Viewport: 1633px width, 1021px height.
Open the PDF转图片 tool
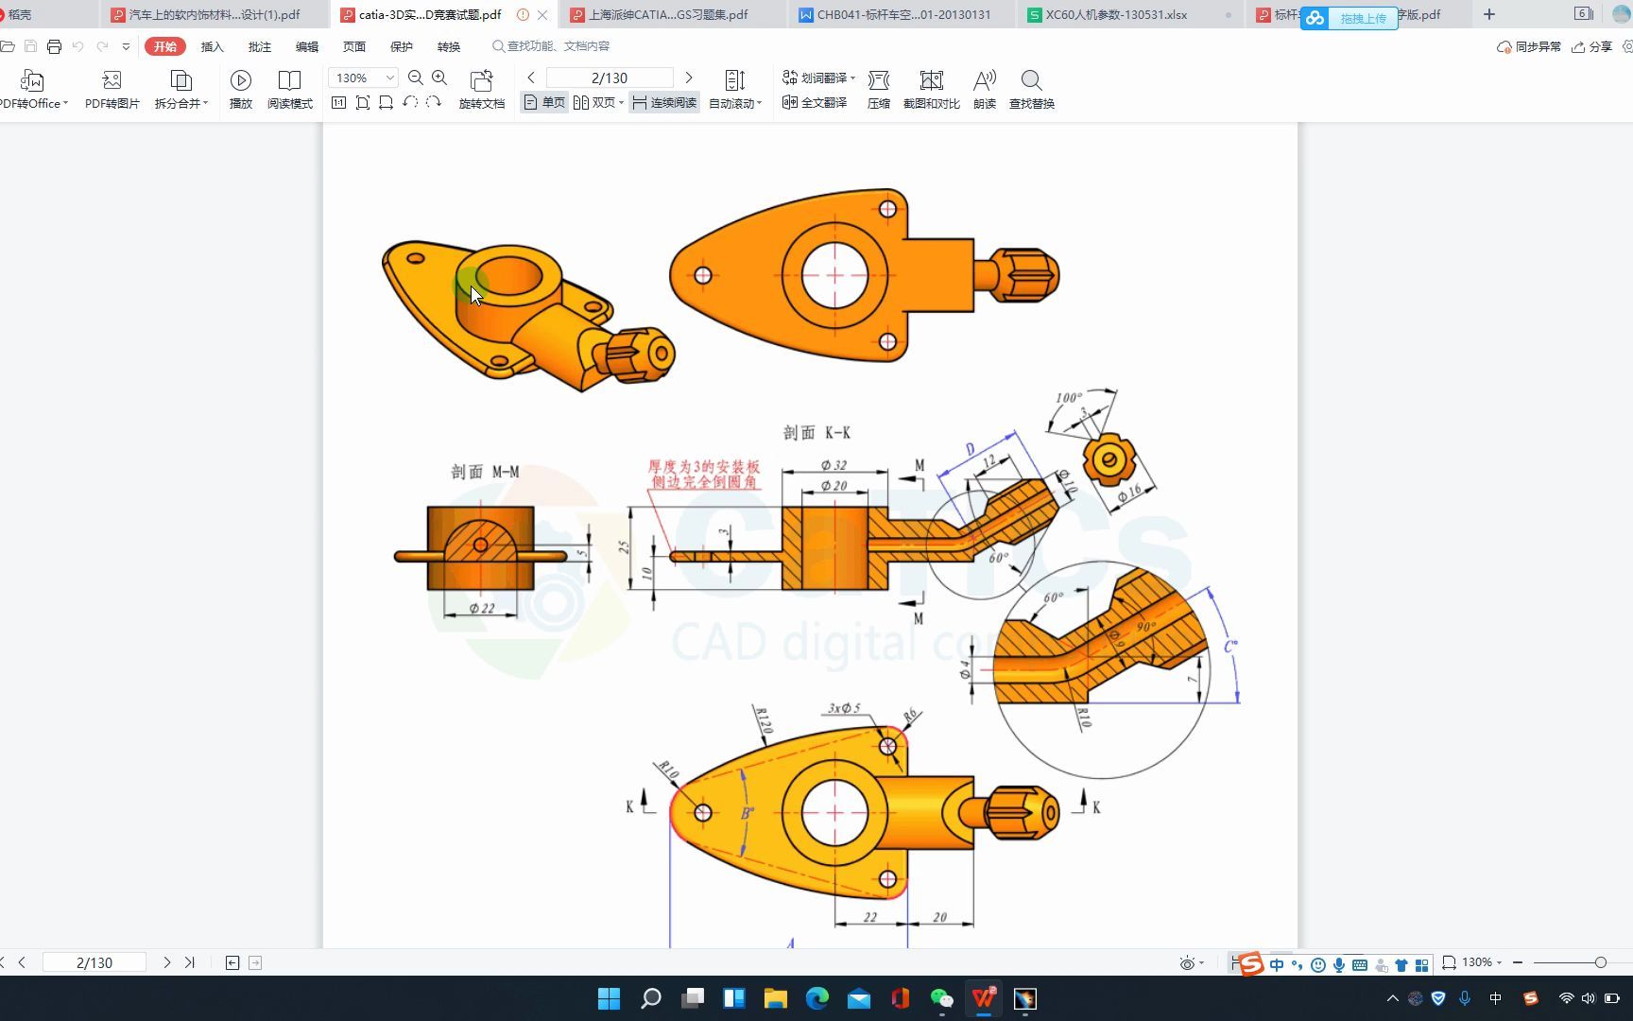112,90
